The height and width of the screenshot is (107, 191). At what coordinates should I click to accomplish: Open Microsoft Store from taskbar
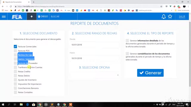click(34, 104)
